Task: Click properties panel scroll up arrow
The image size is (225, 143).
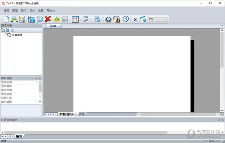Action: click(x=40, y=82)
